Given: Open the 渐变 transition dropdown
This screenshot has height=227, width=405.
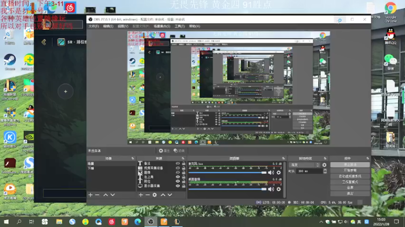Looking at the screenshot, I should click(x=305, y=165).
